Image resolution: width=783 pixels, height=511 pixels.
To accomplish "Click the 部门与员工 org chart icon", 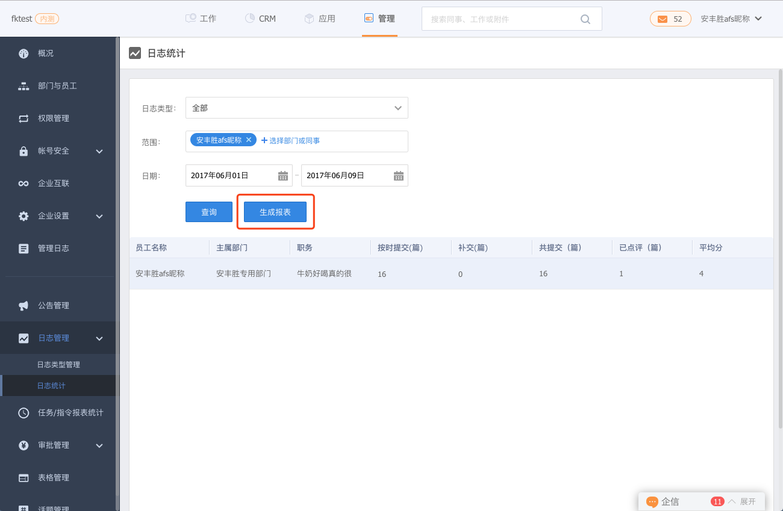I will 23,86.
